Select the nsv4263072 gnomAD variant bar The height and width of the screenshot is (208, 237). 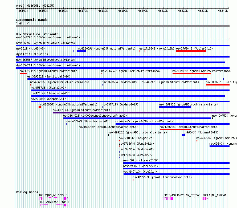(122, 46)
